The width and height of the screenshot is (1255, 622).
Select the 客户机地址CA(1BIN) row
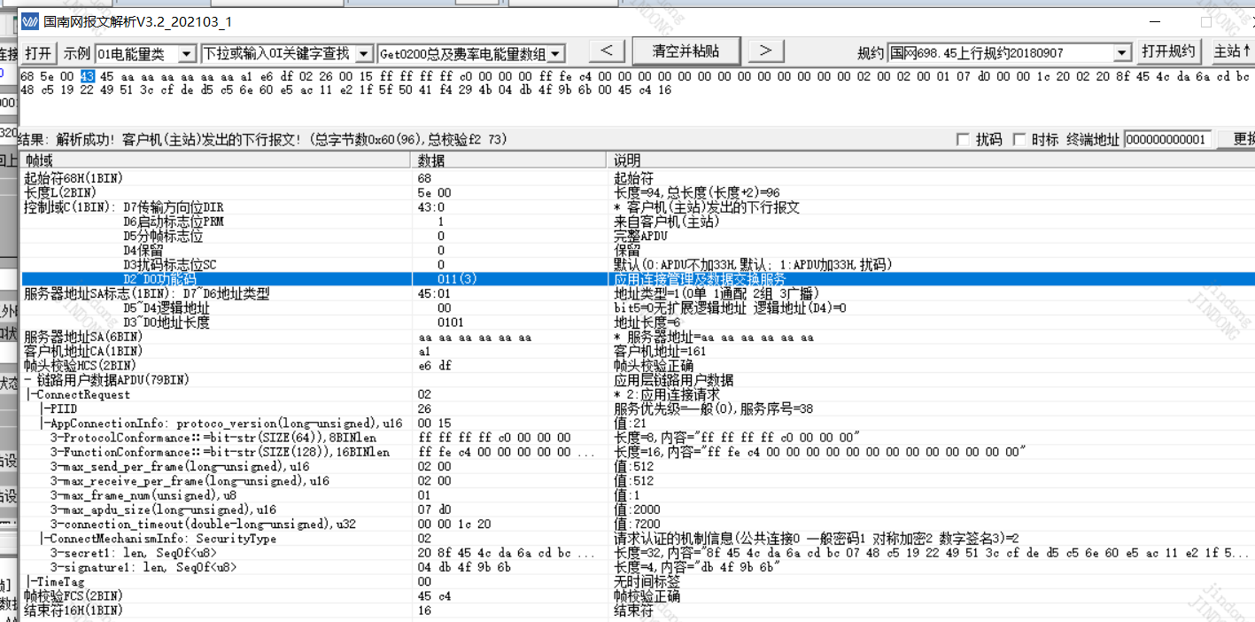pos(636,351)
